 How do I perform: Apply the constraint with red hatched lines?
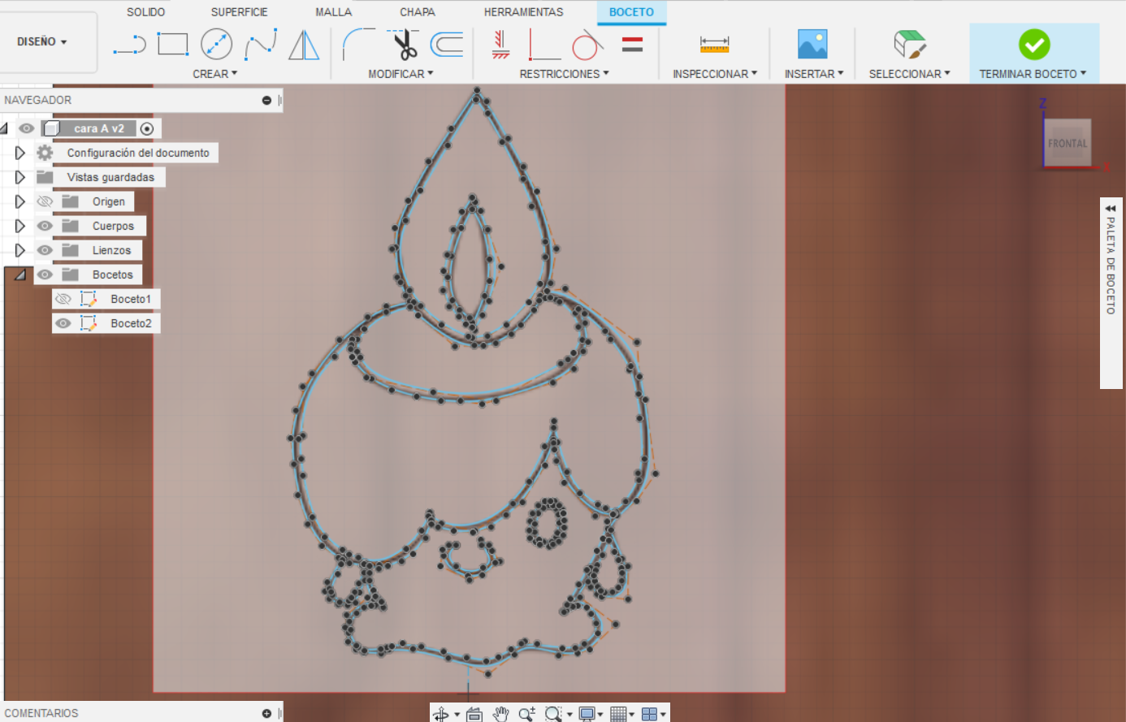500,45
